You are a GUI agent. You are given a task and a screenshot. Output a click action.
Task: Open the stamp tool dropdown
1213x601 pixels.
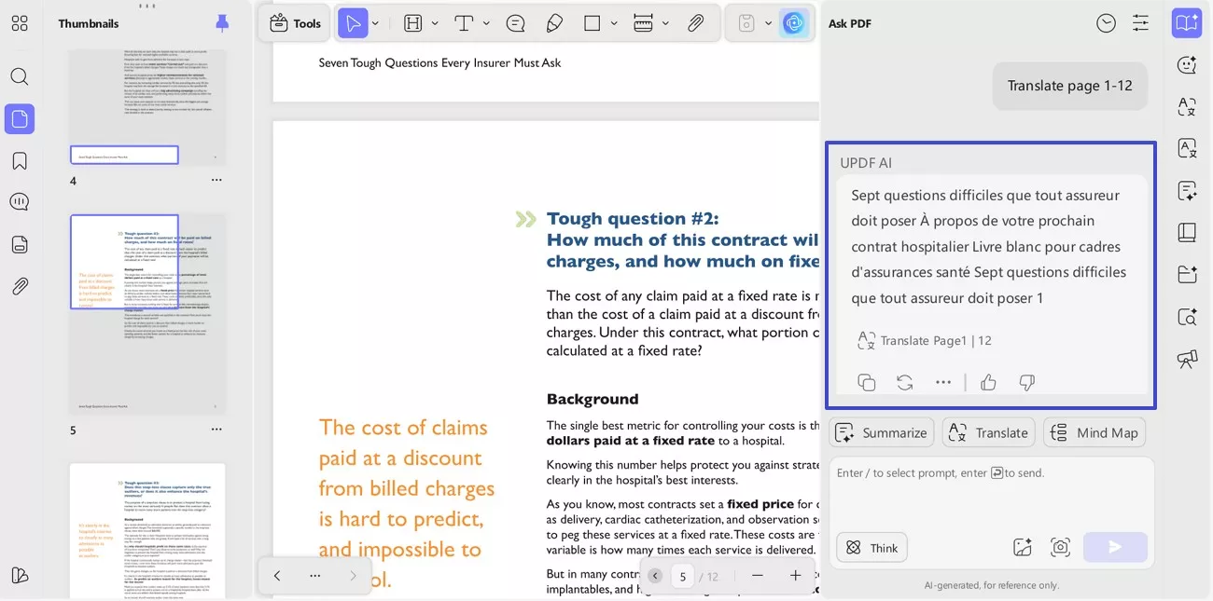766,23
